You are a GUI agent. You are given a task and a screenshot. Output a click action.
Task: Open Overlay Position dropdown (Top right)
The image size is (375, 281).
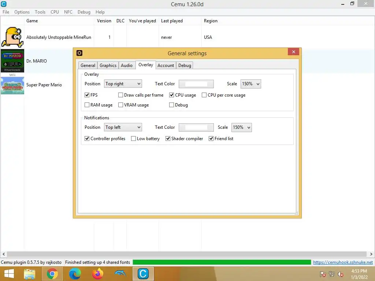pos(123,84)
